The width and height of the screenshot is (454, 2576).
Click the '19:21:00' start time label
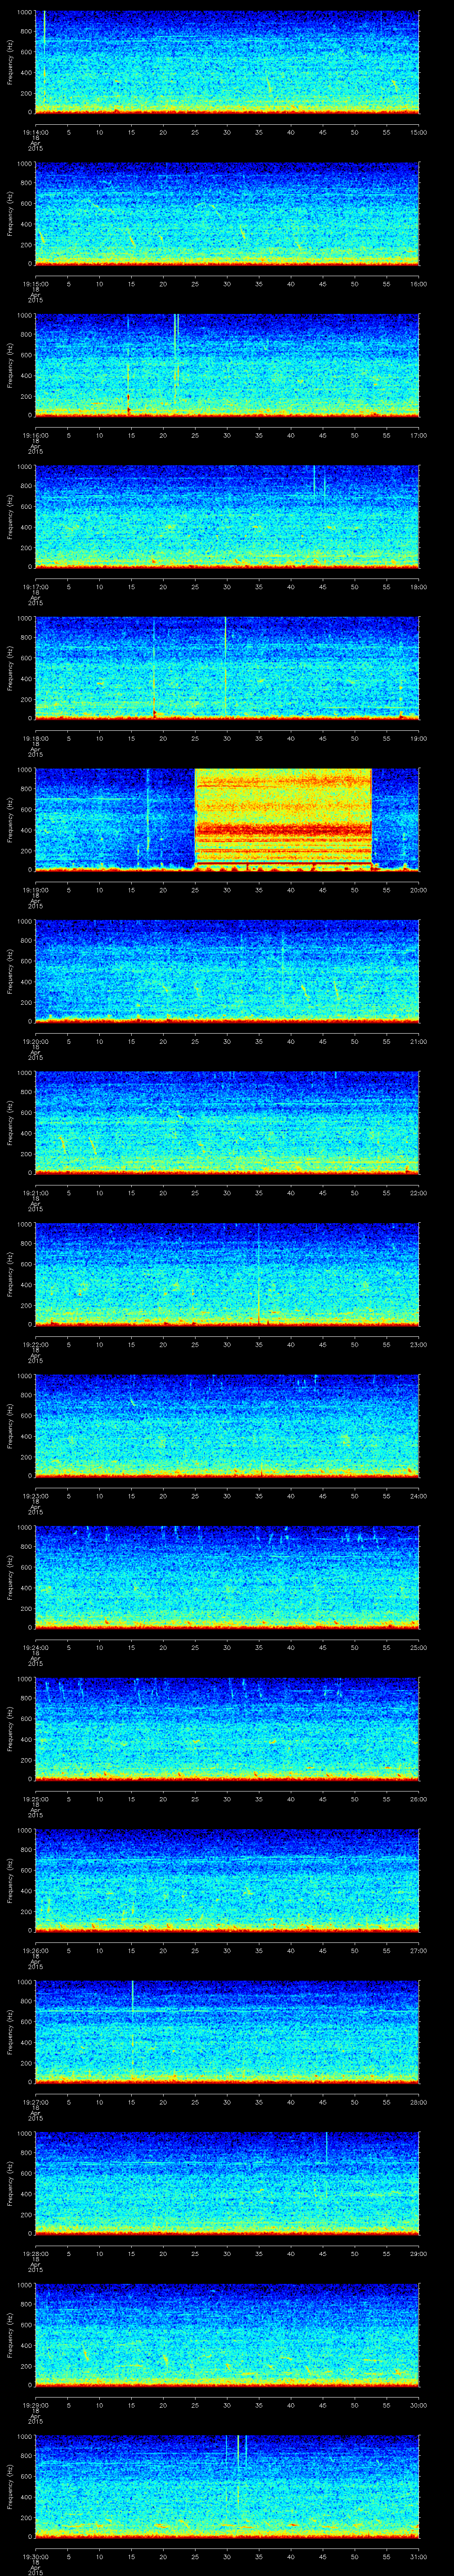pos(35,1193)
